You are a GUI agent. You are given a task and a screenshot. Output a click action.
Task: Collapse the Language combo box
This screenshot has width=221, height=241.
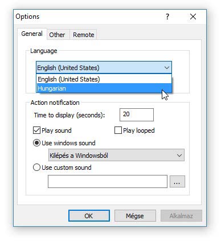(104, 68)
